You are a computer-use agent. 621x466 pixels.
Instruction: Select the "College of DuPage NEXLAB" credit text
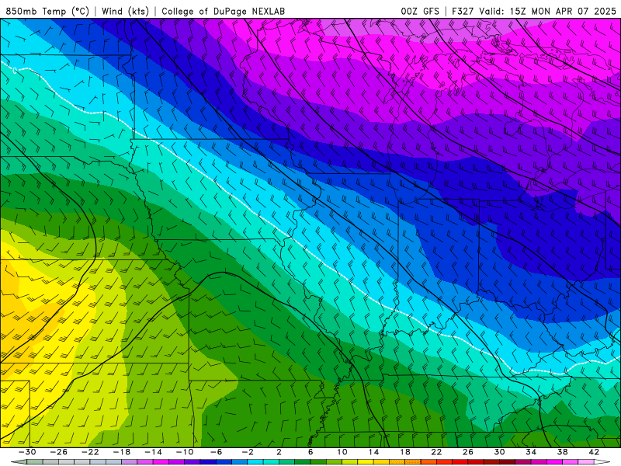click(223, 11)
